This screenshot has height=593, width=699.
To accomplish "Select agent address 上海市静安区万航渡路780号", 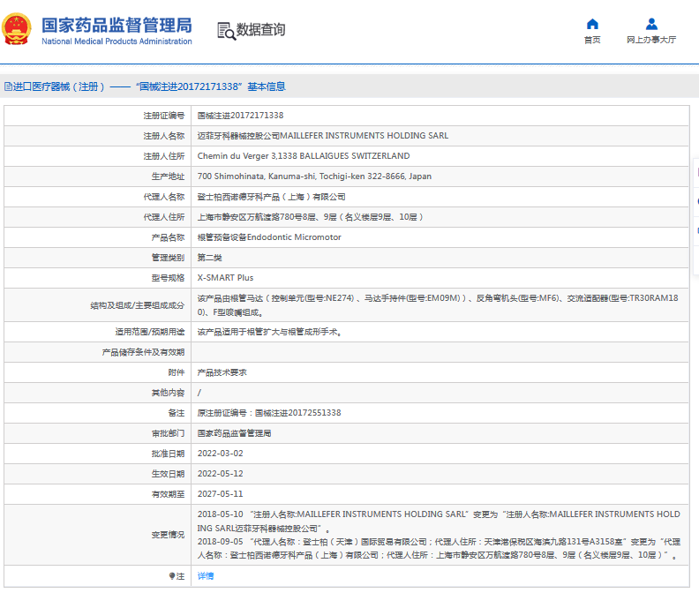I will click(311, 217).
